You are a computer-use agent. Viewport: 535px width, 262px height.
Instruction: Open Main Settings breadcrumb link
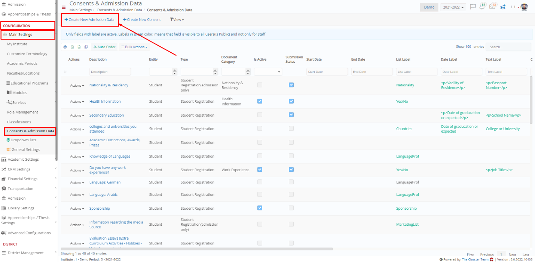click(80, 10)
